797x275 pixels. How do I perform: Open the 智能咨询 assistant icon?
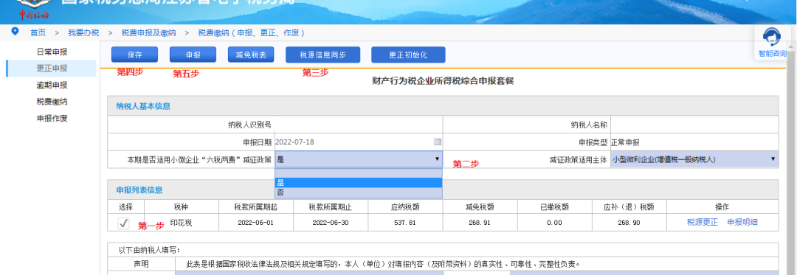point(772,41)
